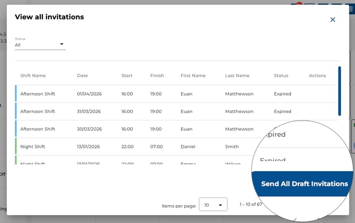This screenshot has height=223, width=355.
Task: Click Send All Draft Invitations button
Action: pyautogui.click(x=304, y=184)
